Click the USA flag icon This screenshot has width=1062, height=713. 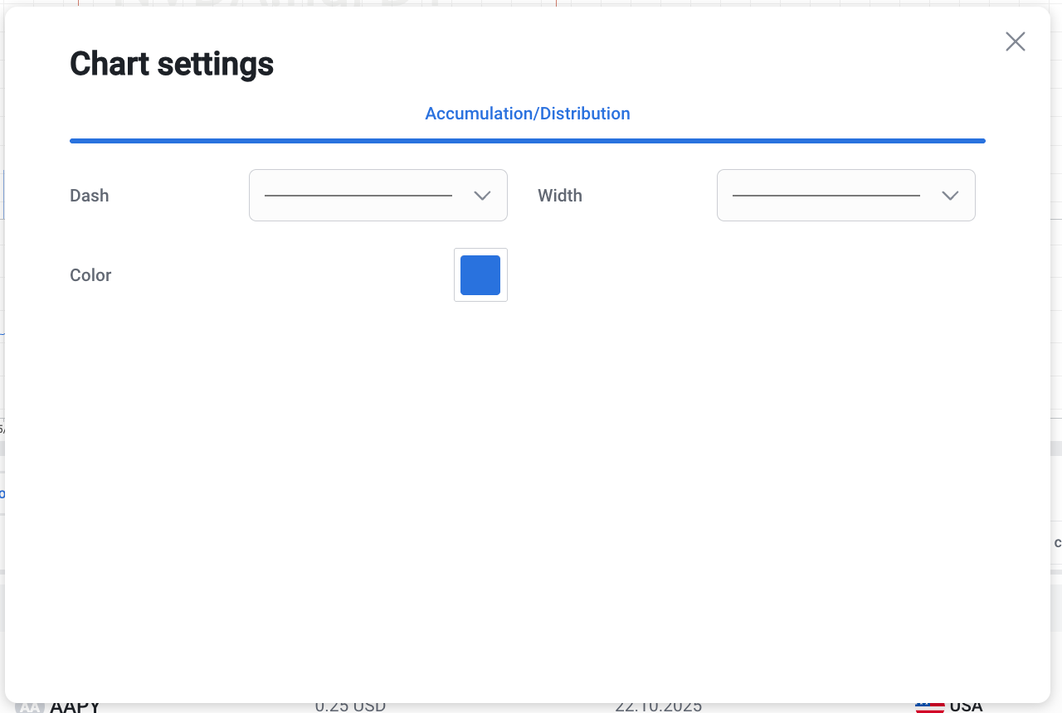929,707
